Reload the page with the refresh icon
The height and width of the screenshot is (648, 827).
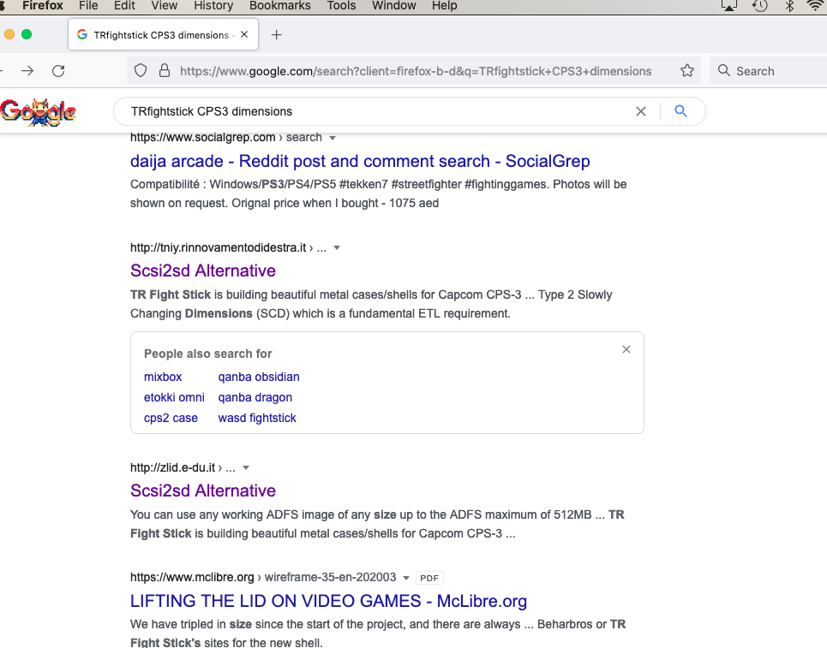pos(58,70)
